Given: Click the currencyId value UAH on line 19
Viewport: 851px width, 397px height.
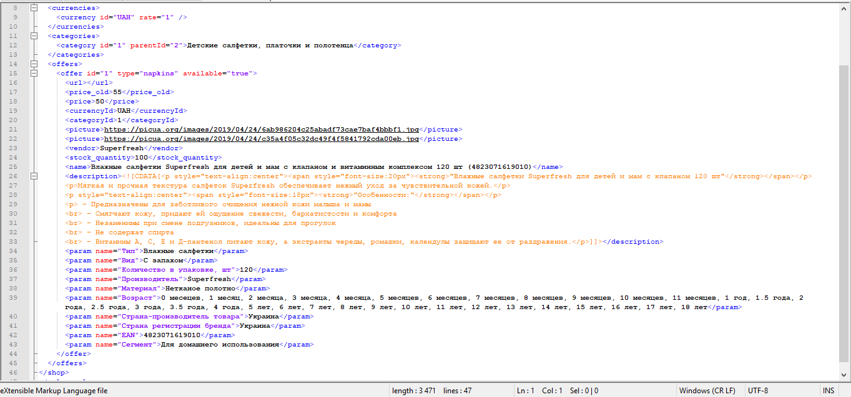Looking at the screenshot, I should (x=124, y=111).
